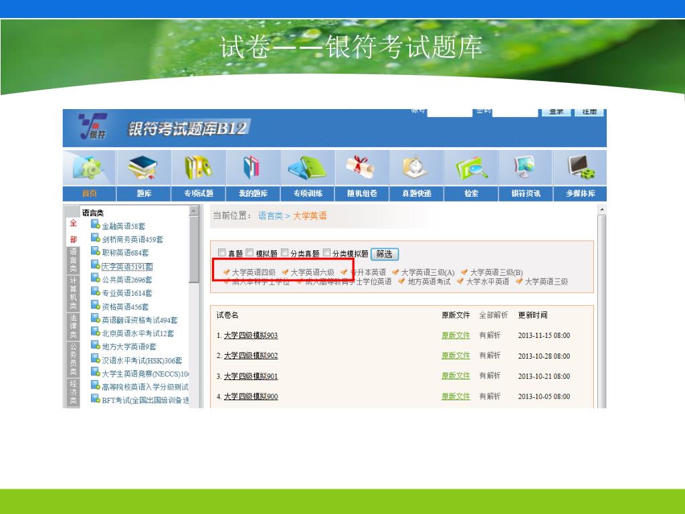Tick the 真题 checkbox
The width and height of the screenshot is (685, 514).
[221, 252]
